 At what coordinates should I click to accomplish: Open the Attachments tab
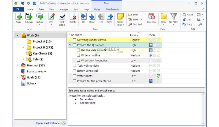click(x=112, y=9)
